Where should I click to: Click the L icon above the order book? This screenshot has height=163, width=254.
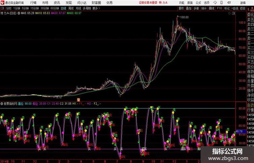(249, 9)
